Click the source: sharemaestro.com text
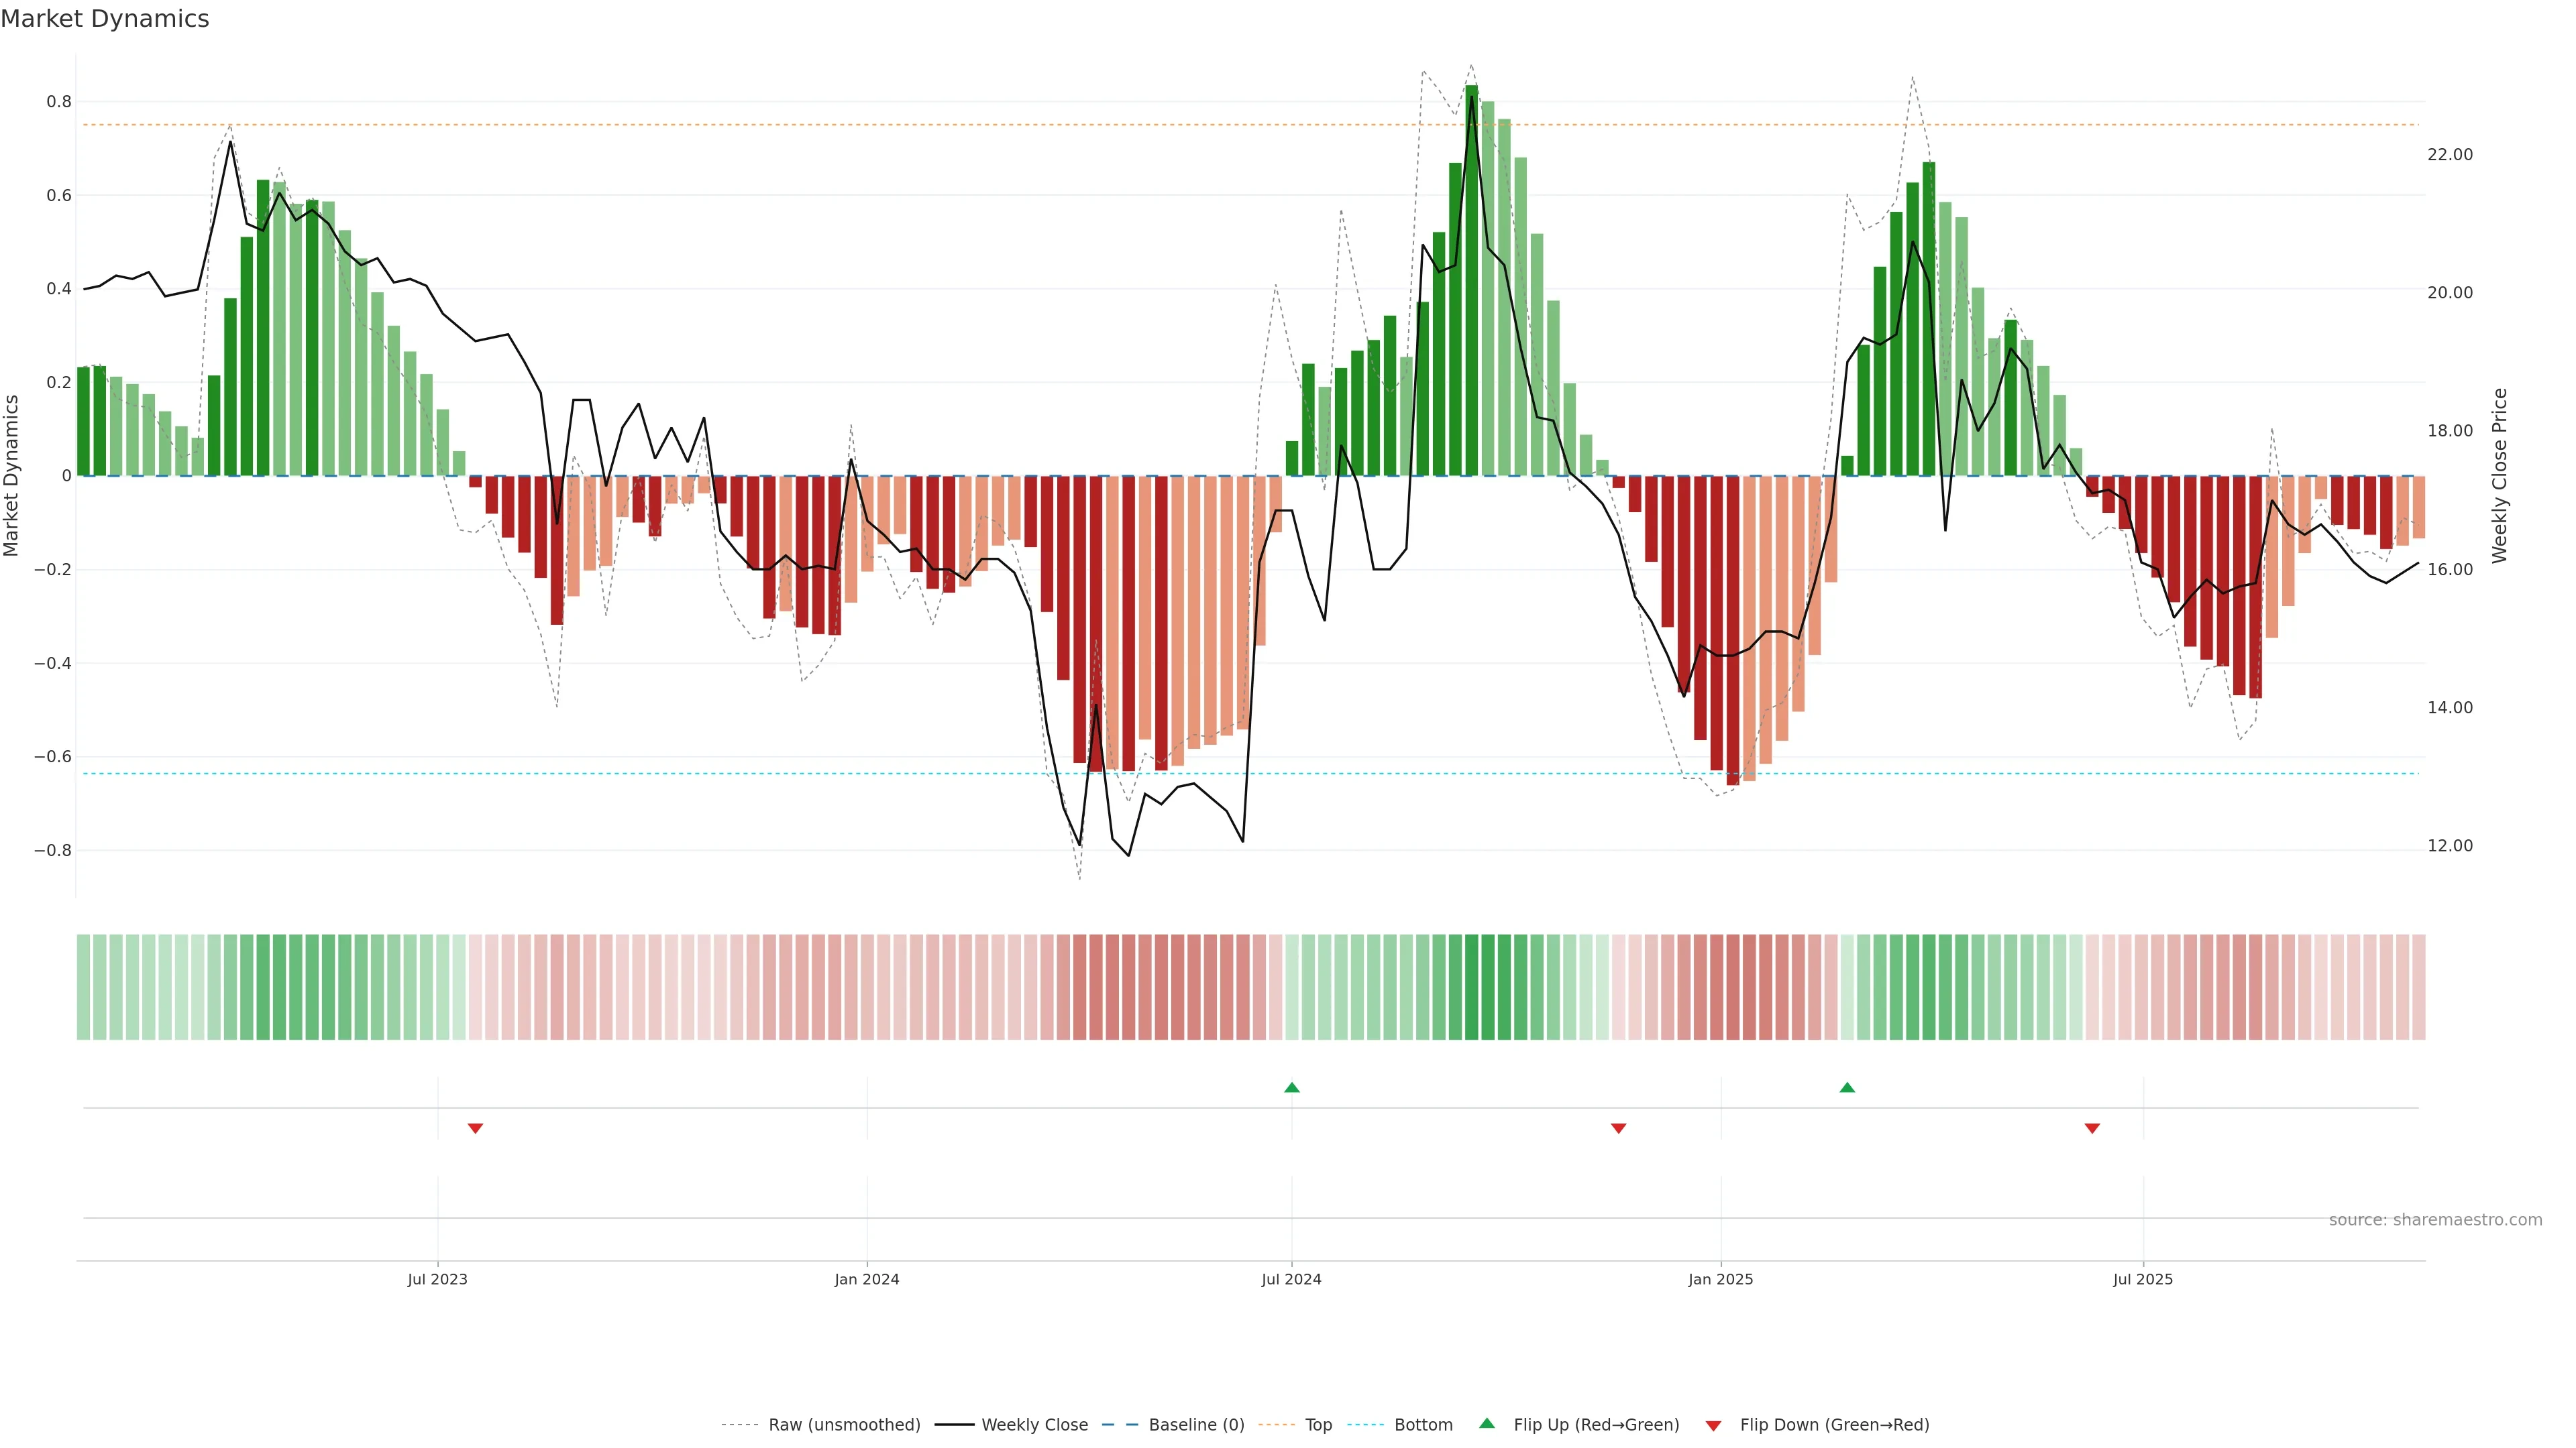The height and width of the screenshot is (1448, 2576). [x=2435, y=1220]
